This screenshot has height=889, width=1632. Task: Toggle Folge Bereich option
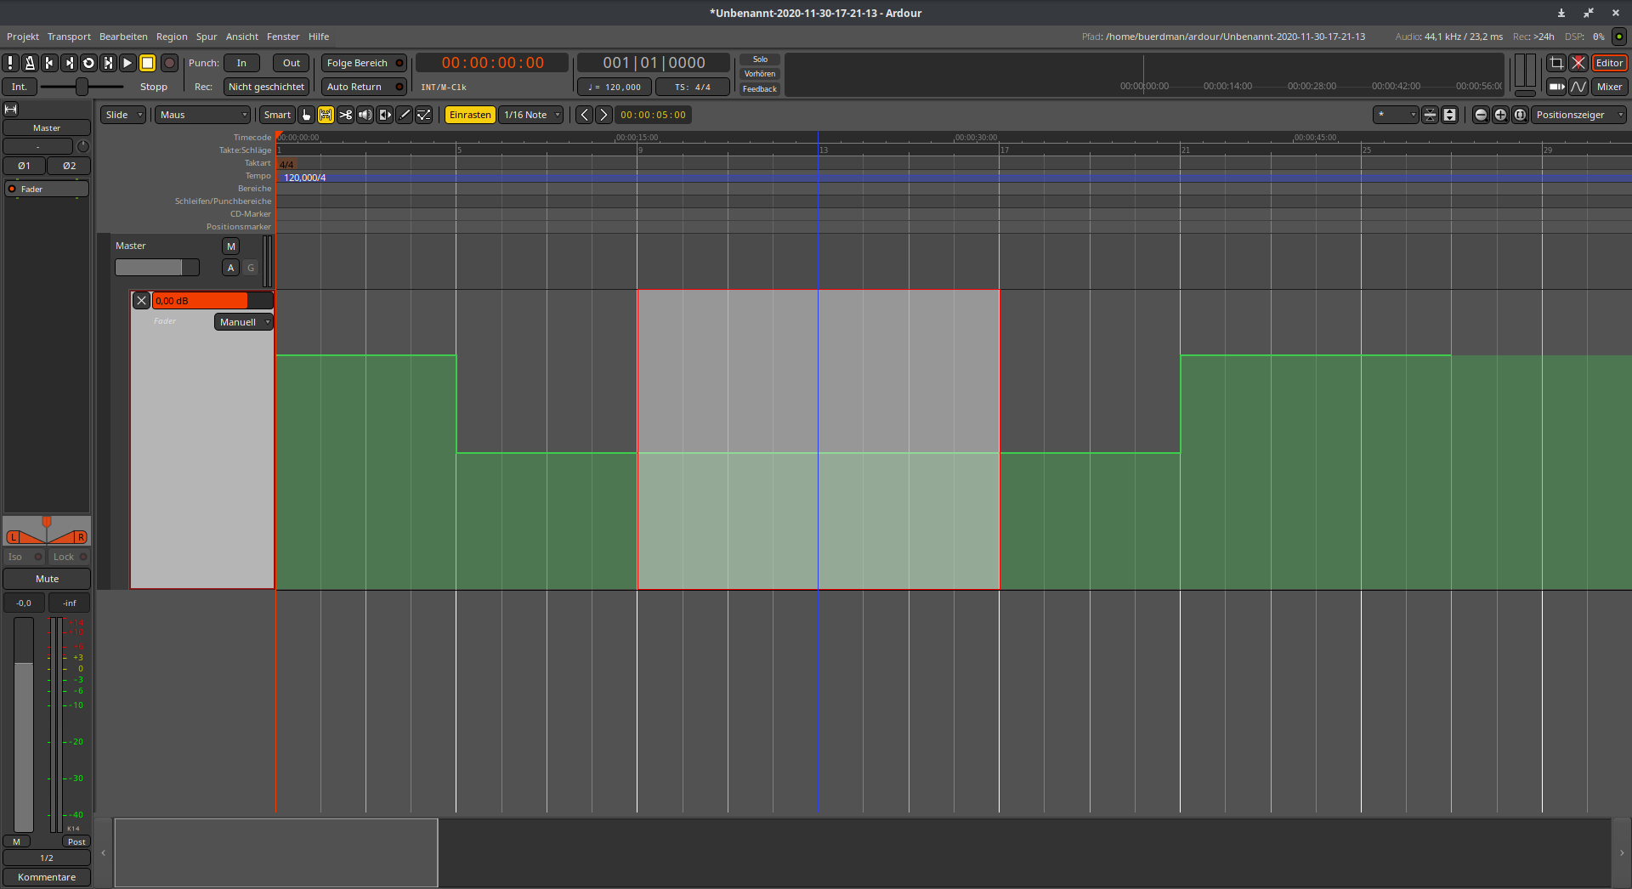363,63
